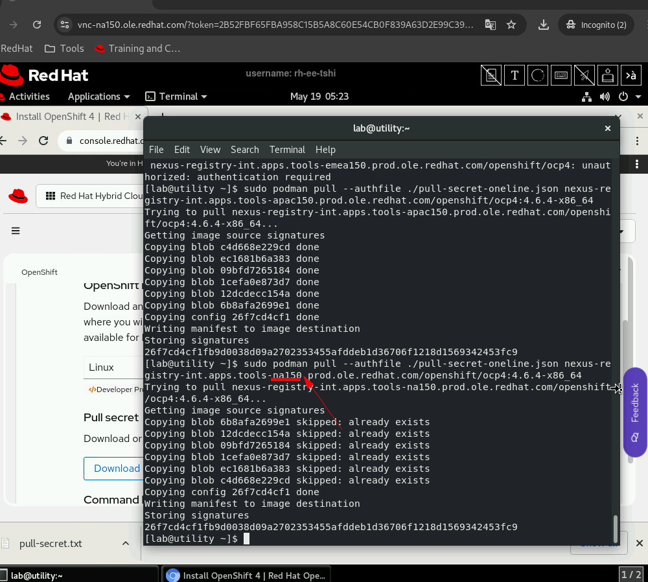Toggle the crossed-out mouse pointer icon
This screenshot has width=648, height=582.
584,75
